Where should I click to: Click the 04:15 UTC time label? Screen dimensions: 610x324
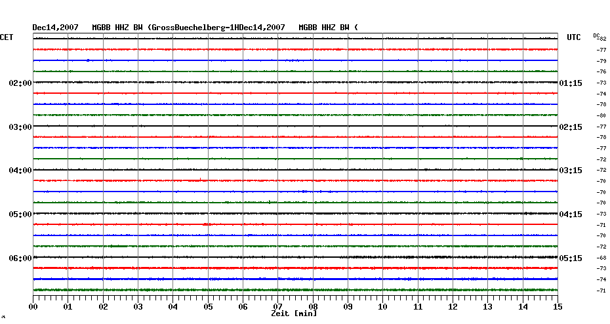click(x=571, y=214)
